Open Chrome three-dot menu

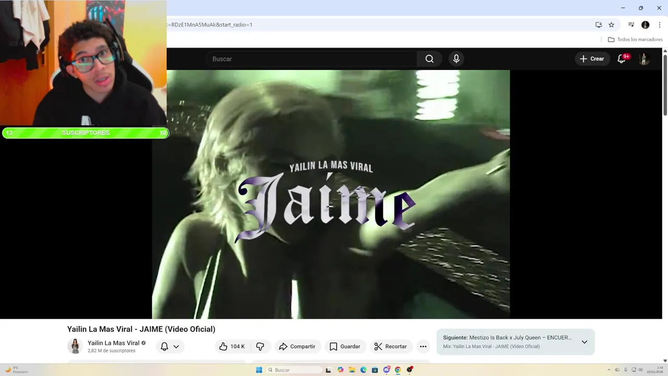(659, 25)
